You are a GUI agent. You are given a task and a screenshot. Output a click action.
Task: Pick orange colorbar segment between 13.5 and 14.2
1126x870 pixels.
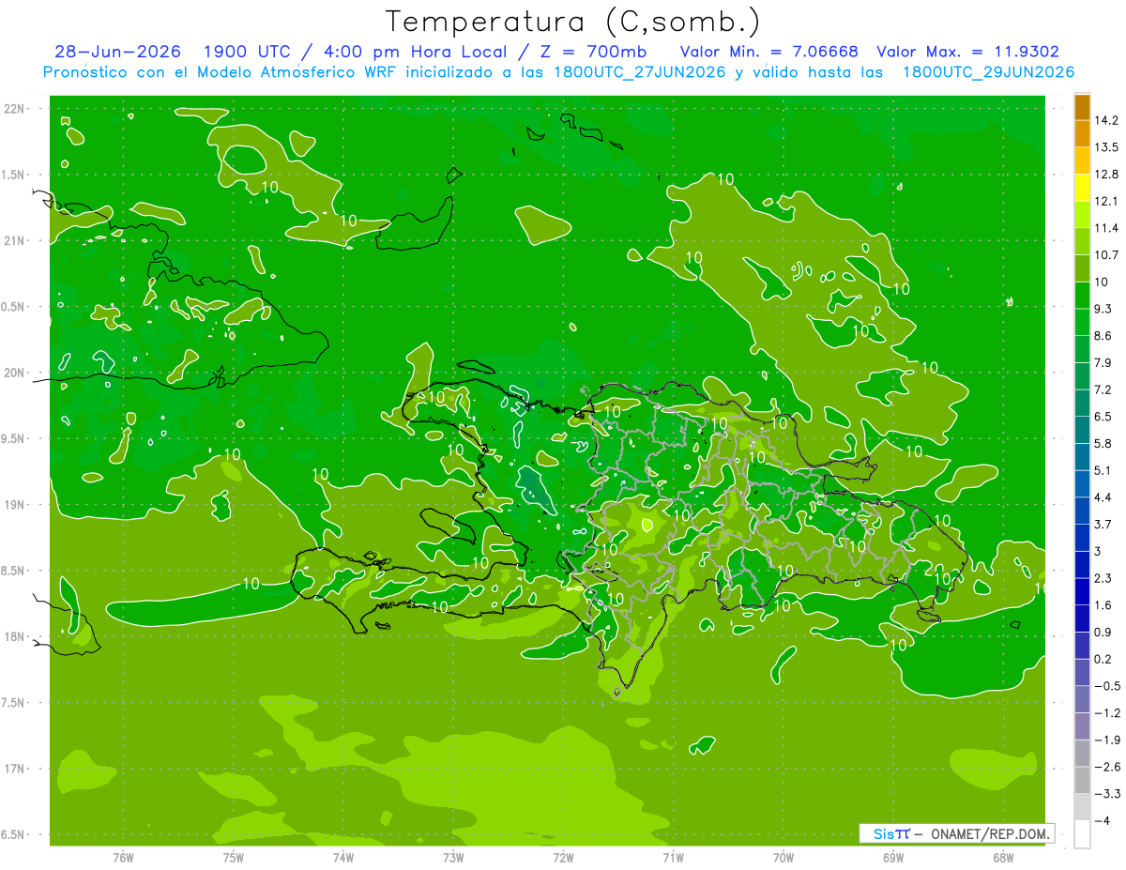coord(1082,134)
